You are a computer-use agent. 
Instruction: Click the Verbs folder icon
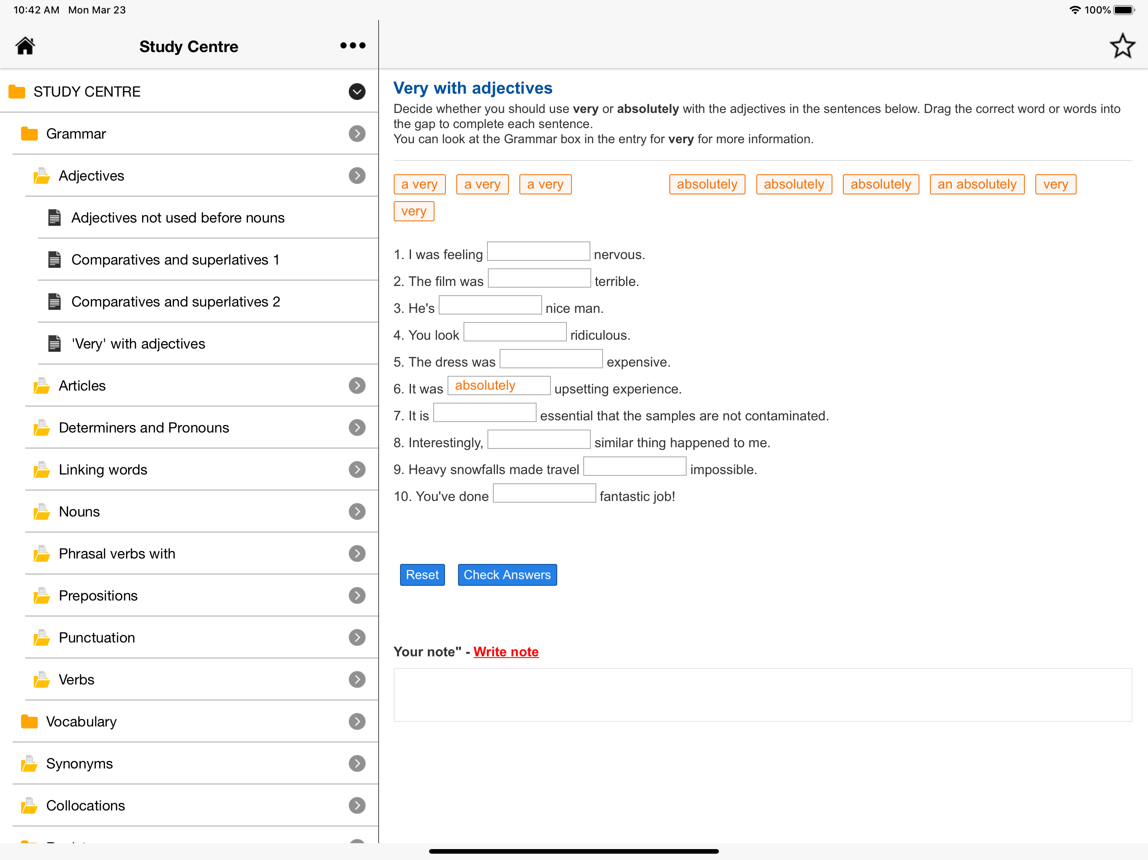(x=42, y=679)
